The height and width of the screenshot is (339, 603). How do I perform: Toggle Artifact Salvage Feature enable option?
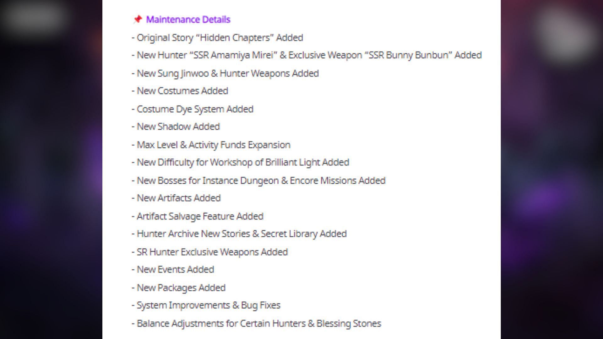click(200, 216)
